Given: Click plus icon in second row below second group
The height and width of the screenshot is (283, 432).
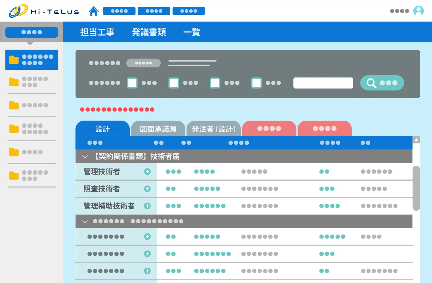Looking at the screenshot, I should click(147, 254).
